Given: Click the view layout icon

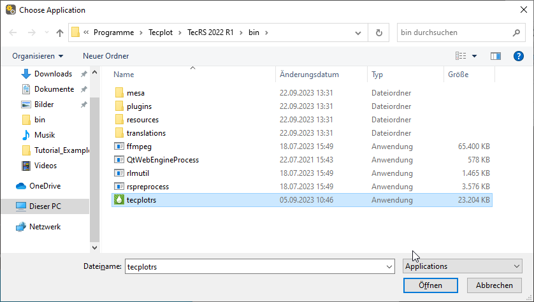Looking at the screenshot, I should tap(461, 56).
